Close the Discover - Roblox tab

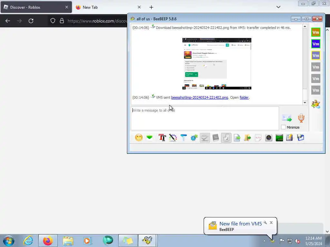[x=66, y=7]
